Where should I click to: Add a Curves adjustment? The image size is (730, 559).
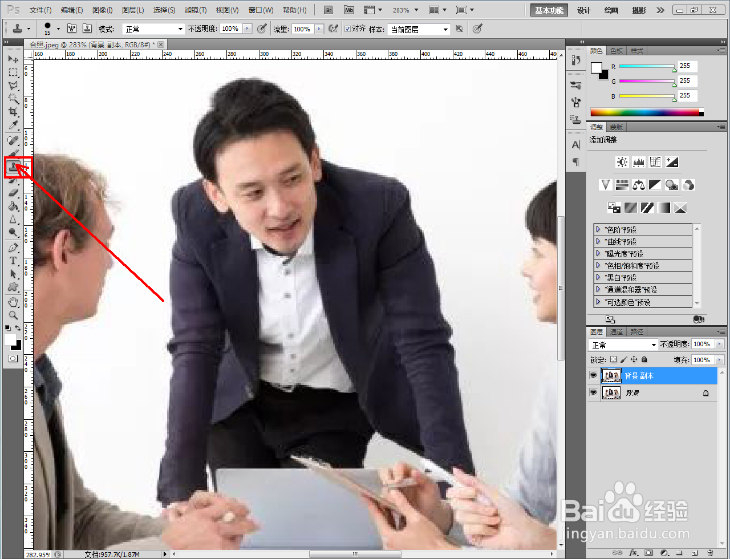(655, 162)
